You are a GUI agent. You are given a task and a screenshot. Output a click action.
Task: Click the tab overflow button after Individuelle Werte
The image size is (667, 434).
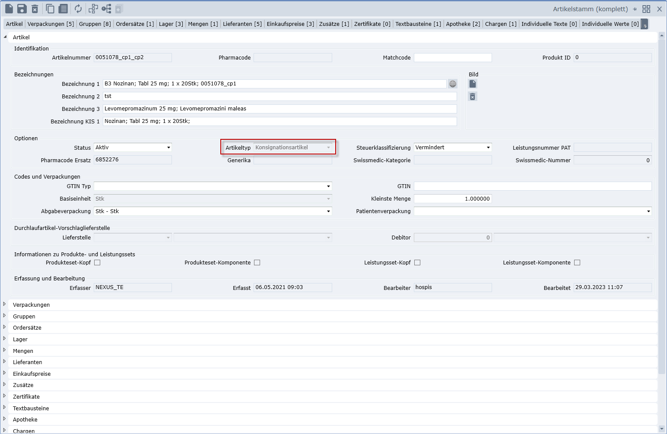pyautogui.click(x=645, y=24)
